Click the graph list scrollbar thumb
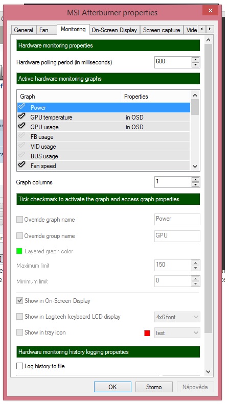Viewport: 229px width, 404px height. click(x=195, y=107)
